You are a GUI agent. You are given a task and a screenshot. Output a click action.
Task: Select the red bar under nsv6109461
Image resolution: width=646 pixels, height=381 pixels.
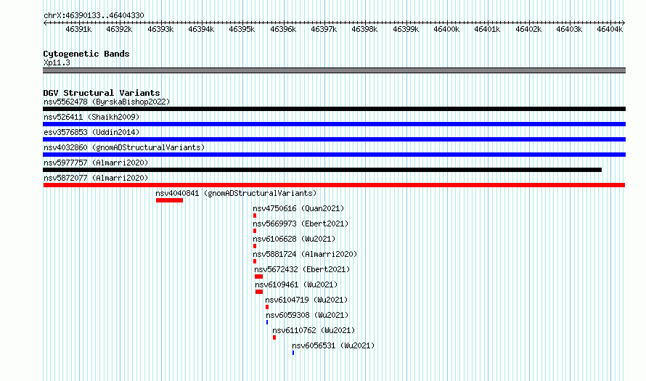(259, 292)
